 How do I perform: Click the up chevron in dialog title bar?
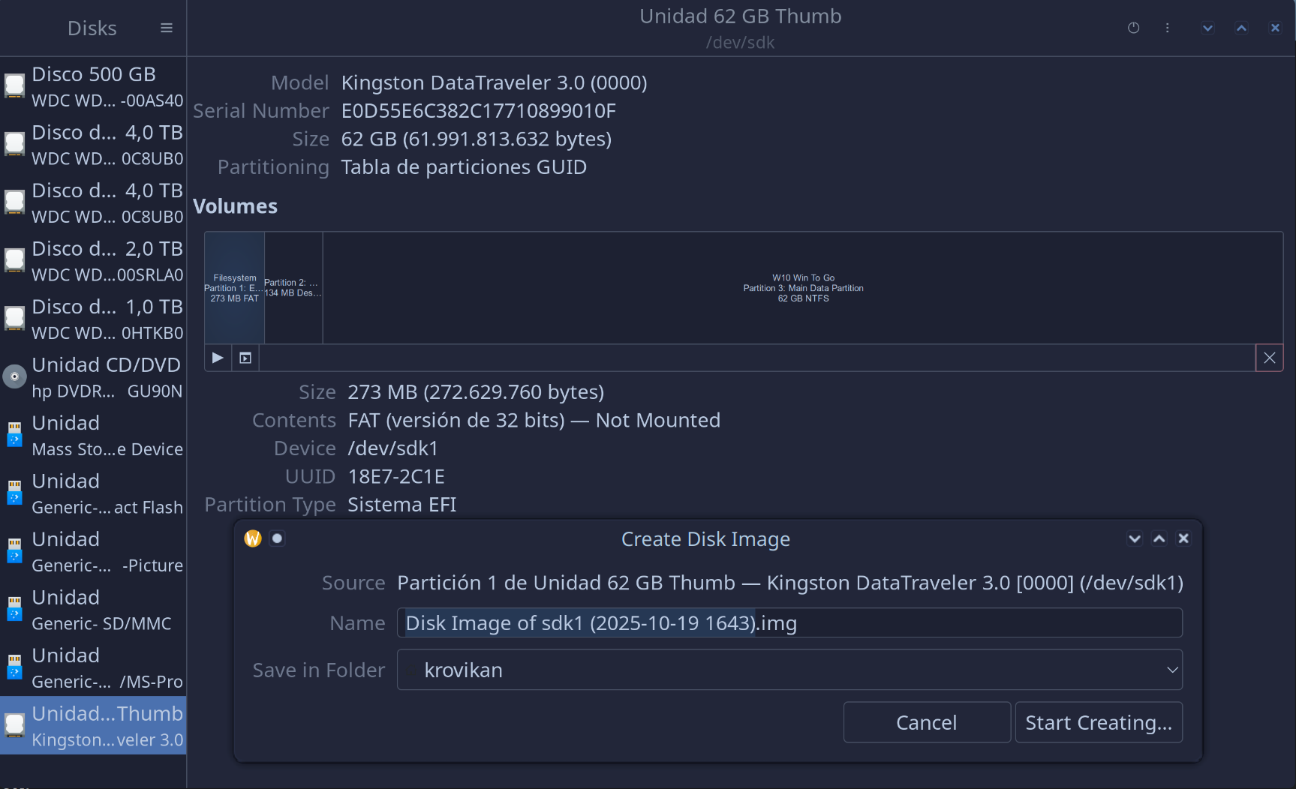coord(1159,538)
